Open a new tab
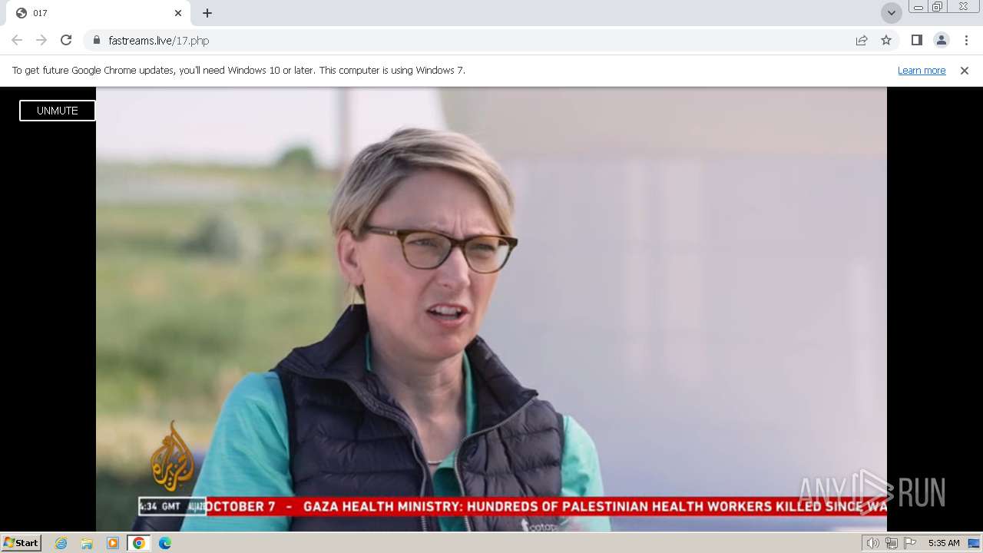The width and height of the screenshot is (983, 553). pos(207,13)
